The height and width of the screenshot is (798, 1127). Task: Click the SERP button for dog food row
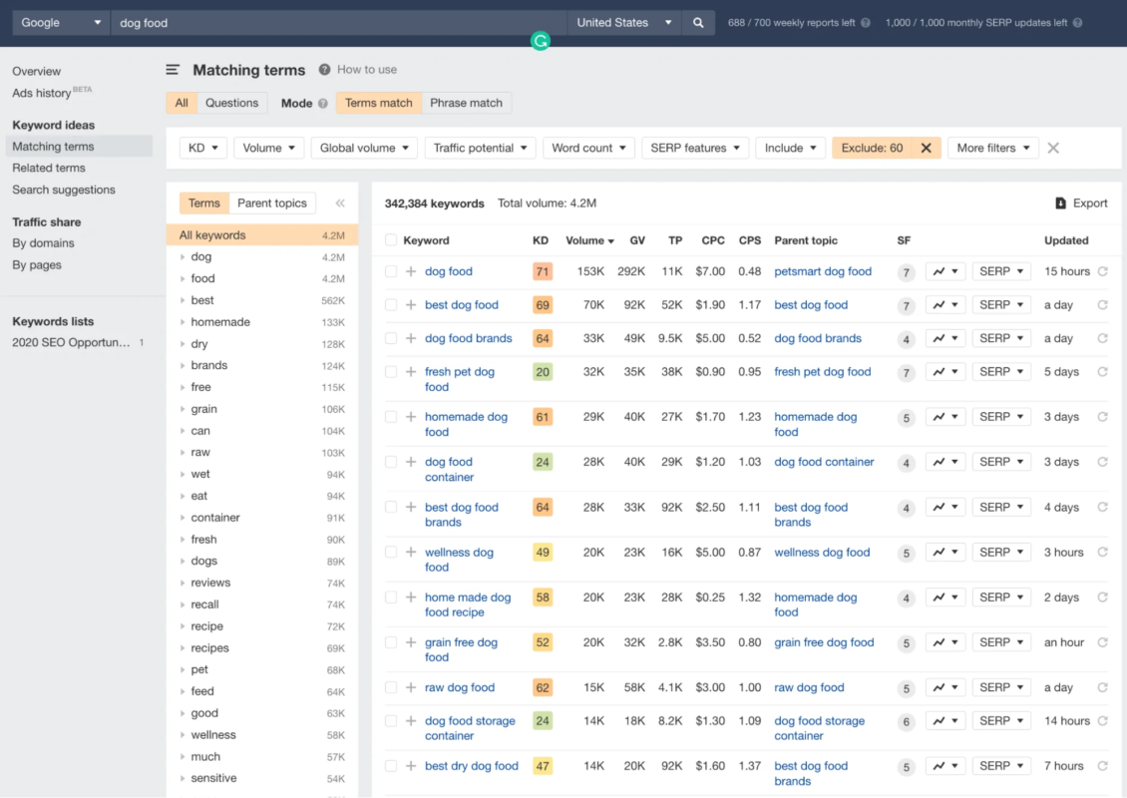pos(1001,271)
